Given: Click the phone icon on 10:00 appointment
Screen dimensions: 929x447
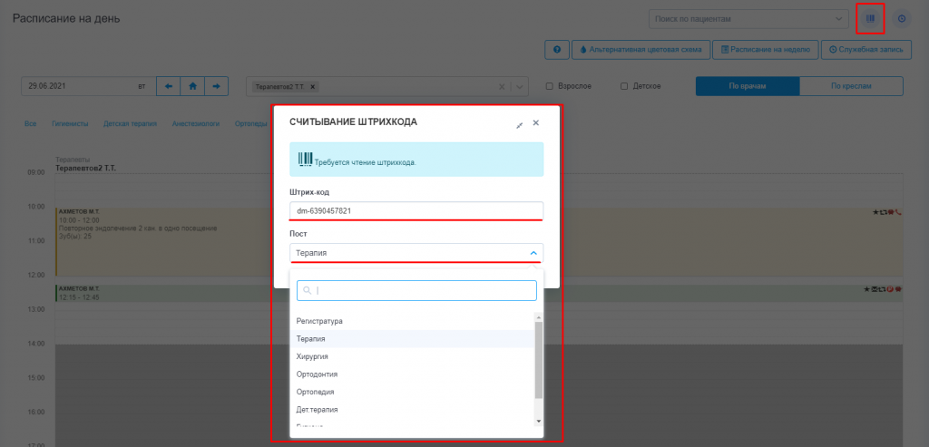Looking at the screenshot, I should point(898,211).
